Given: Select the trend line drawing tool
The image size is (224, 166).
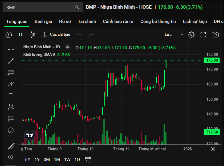Looking at the screenshot, I should click(11, 61).
